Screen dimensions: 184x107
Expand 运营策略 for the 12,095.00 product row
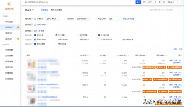pos(177,63)
